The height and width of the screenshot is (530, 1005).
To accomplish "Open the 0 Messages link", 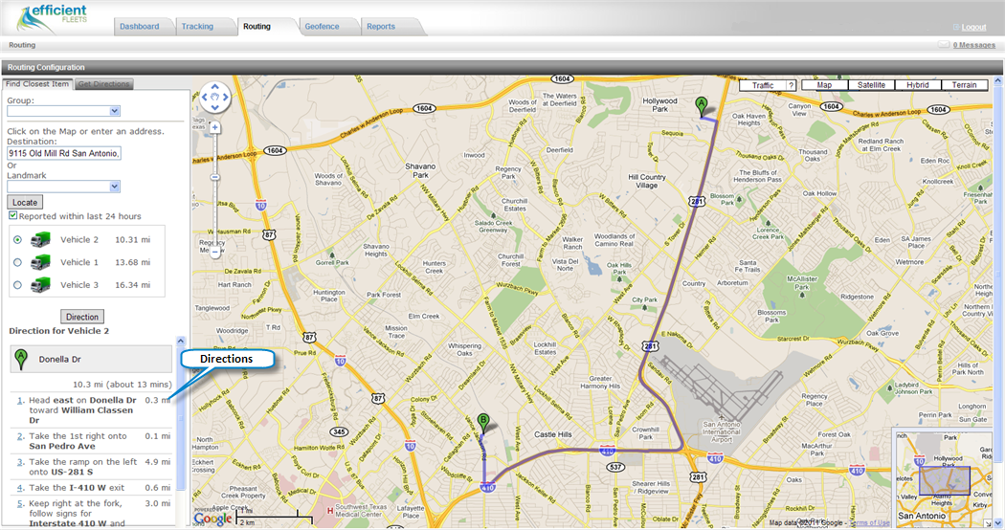I will click(974, 45).
